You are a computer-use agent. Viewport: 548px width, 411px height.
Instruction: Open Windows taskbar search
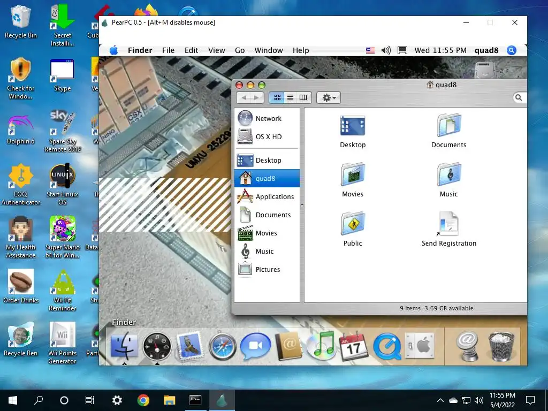tap(39, 400)
